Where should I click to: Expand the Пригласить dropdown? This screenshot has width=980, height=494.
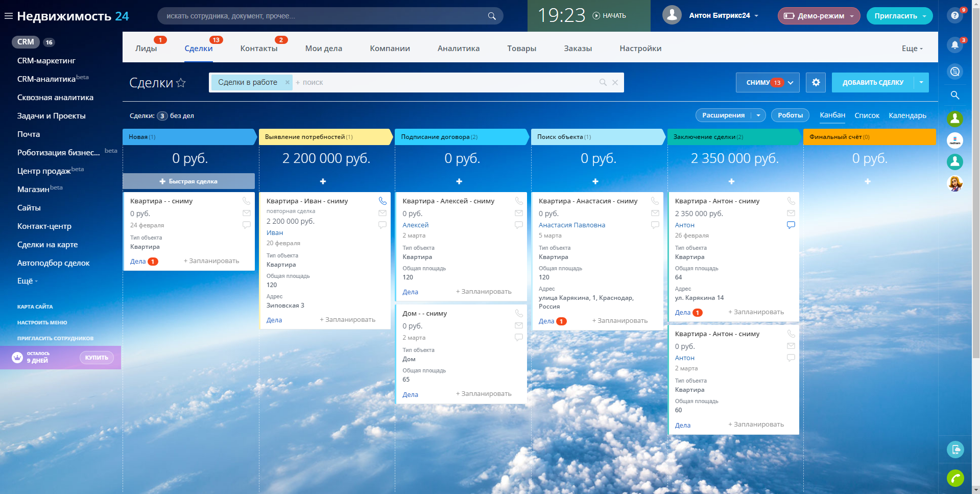[x=924, y=16]
